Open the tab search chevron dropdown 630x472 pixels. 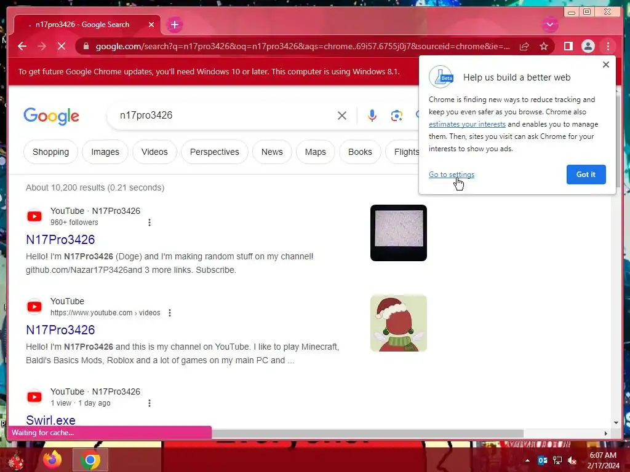pos(549,25)
